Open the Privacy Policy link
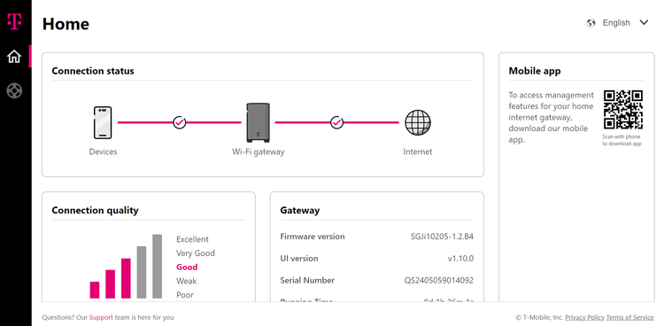Viewport: 664px width, 326px height. point(584,317)
